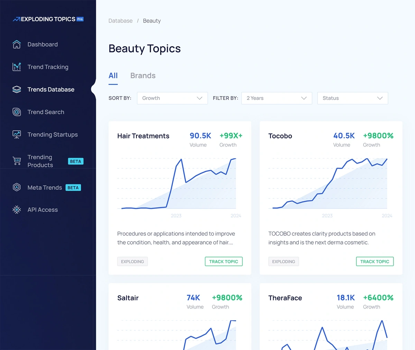The width and height of the screenshot is (415, 350).
Task: Click the Exploding Topics logo arrow icon
Action: click(16, 19)
